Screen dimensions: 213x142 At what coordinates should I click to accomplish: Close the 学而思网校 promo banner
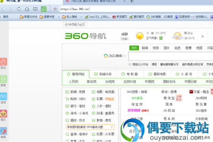coord(112,127)
